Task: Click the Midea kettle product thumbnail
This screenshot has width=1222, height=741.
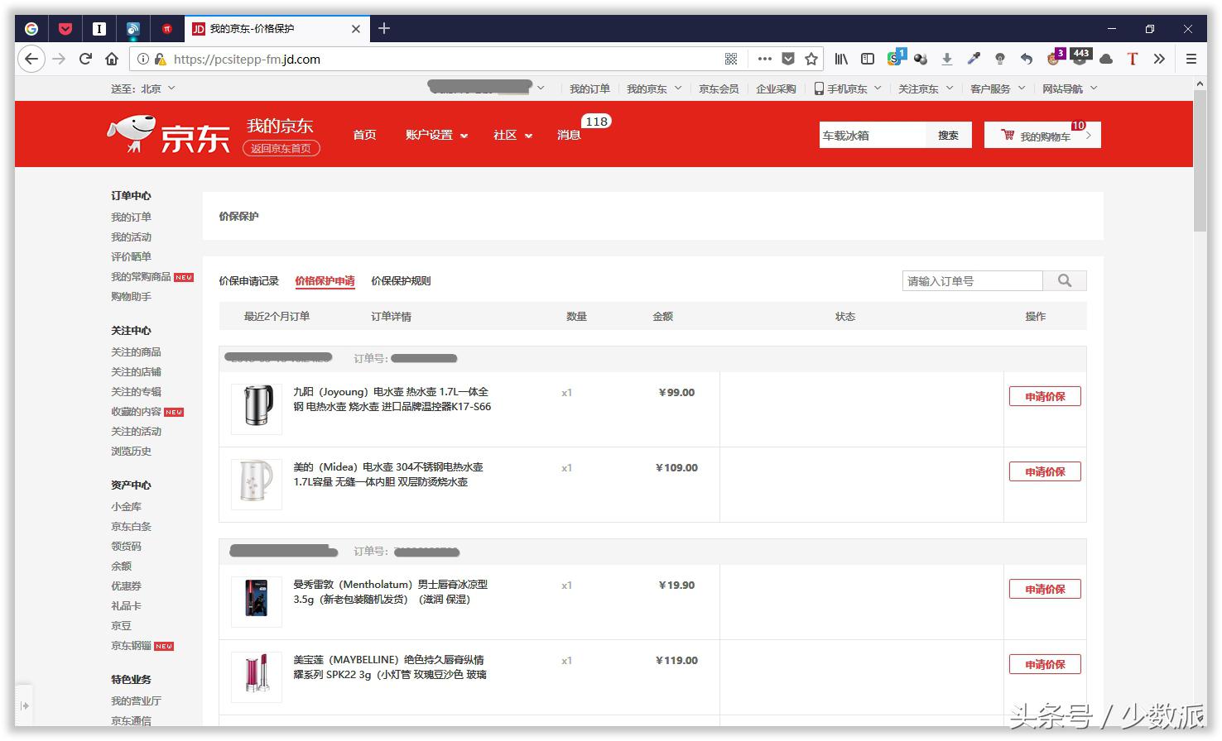Action: (257, 484)
